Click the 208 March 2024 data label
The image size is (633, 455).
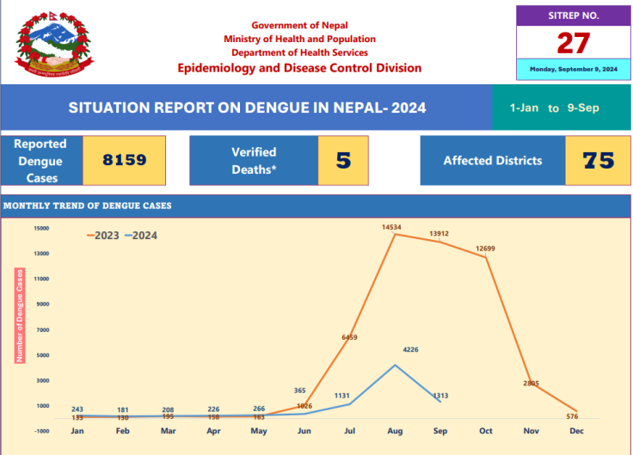tap(168, 410)
